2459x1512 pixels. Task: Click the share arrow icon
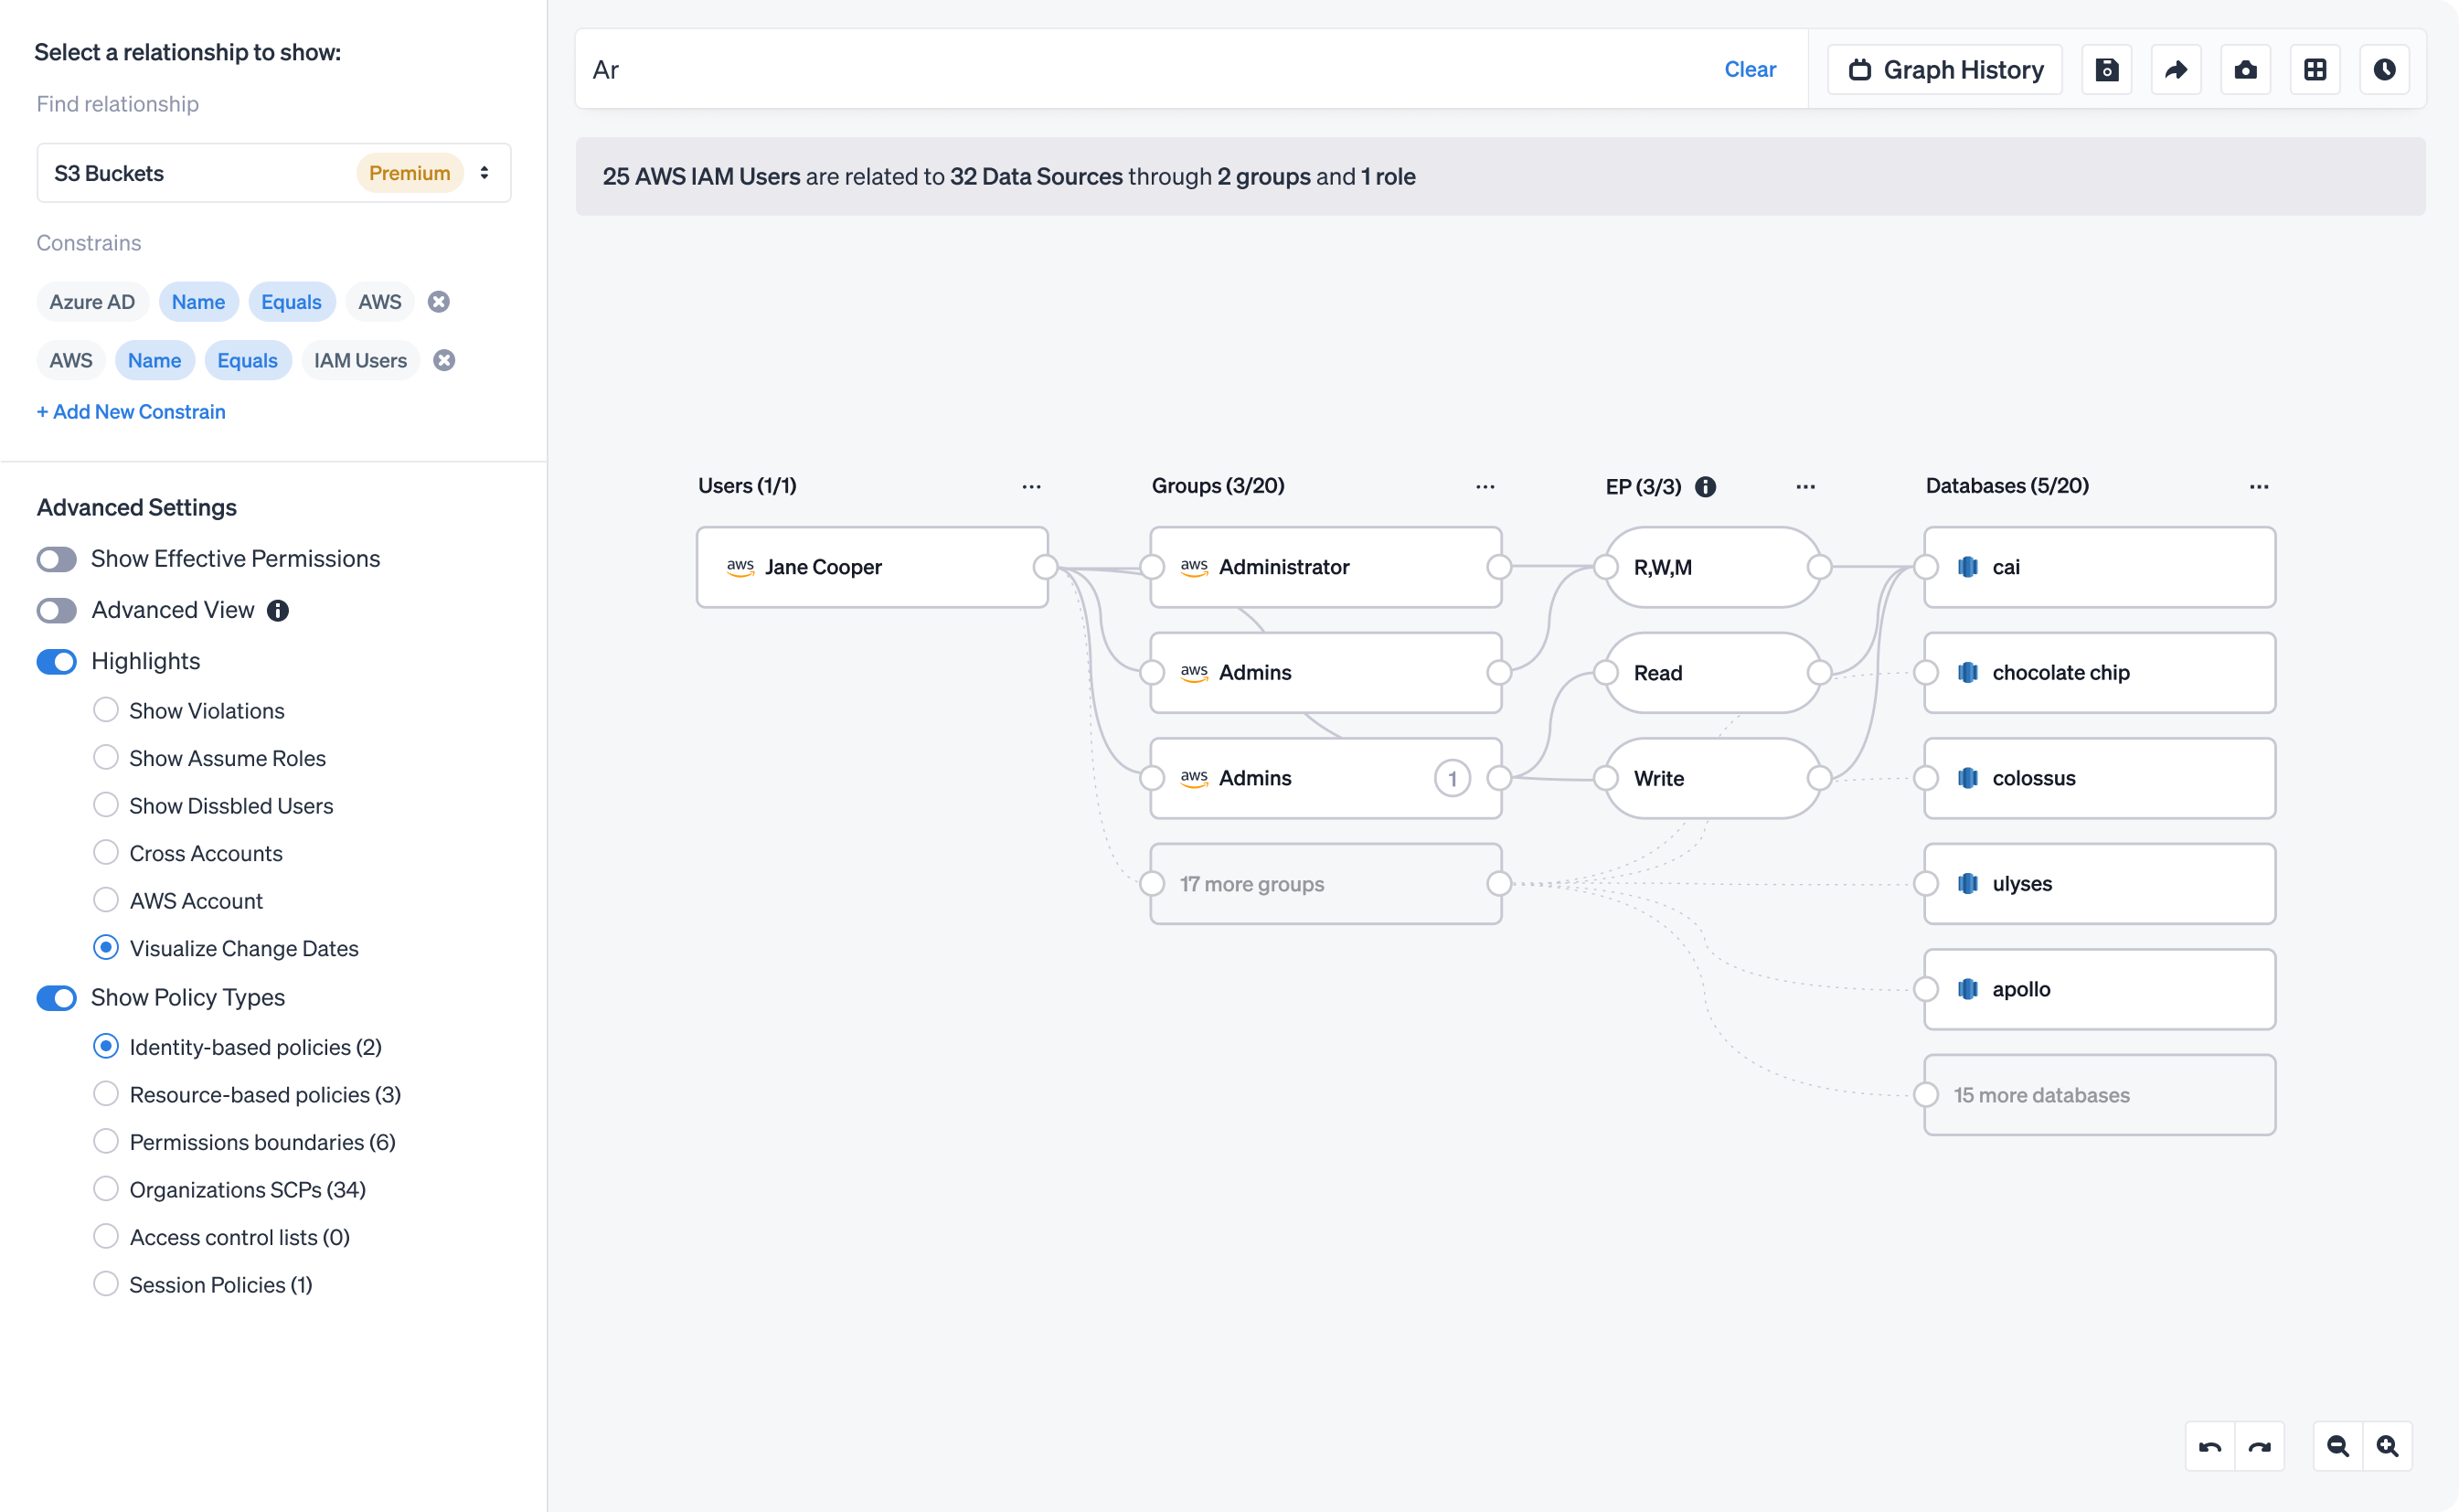coord(2176,70)
